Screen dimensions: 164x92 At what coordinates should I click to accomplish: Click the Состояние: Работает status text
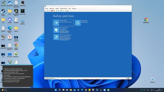[49, 78]
